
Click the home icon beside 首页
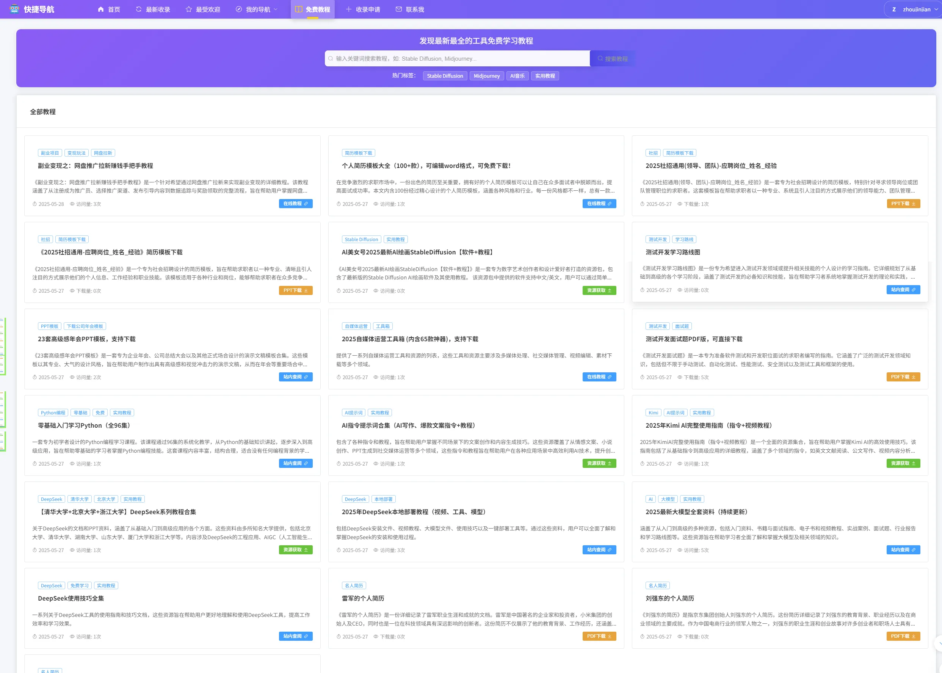(x=101, y=9)
